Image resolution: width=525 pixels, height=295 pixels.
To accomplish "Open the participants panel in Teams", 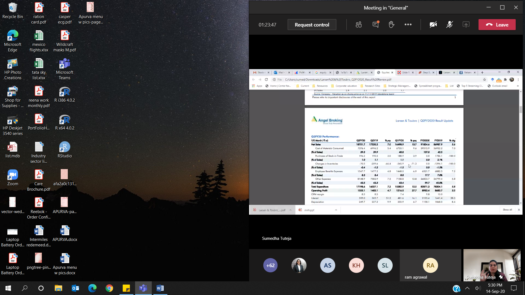I will 358,25.
